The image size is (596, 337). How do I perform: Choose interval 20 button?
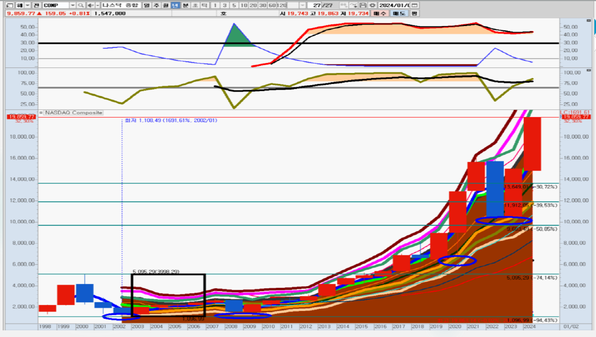pos(253,6)
